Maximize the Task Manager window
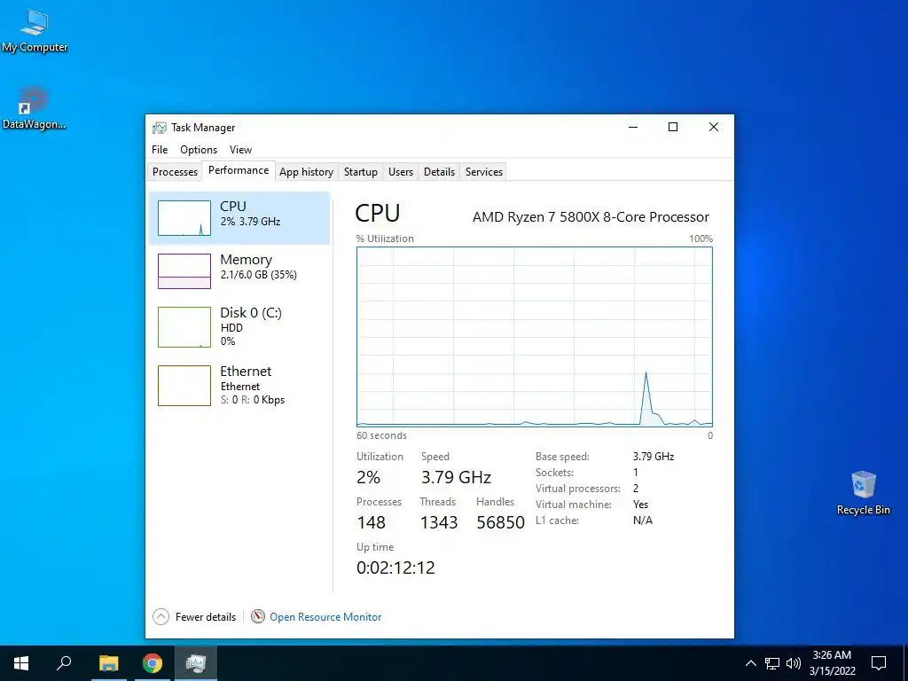Image resolution: width=908 pixels, height=681 pixels. tap(673, 127)
